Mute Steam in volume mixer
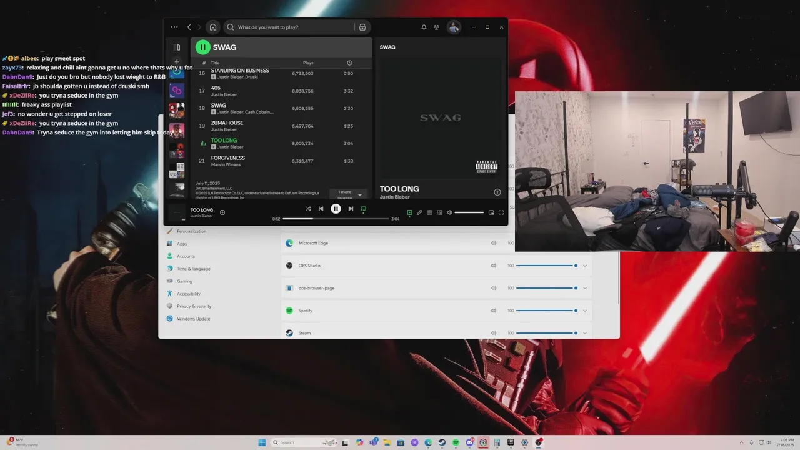This screenshot has height=450, width=800. [494, 333]
